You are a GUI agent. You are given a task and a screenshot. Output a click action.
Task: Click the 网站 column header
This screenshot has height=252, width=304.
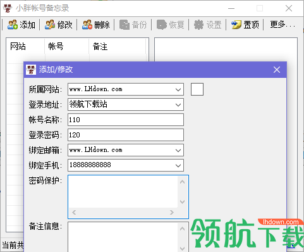pos(25,46)
